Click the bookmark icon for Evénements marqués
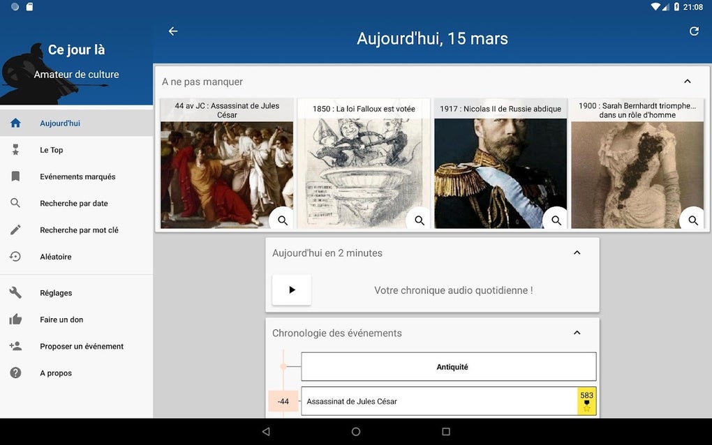Screen dimensions: 712x445 click(15, 176)
